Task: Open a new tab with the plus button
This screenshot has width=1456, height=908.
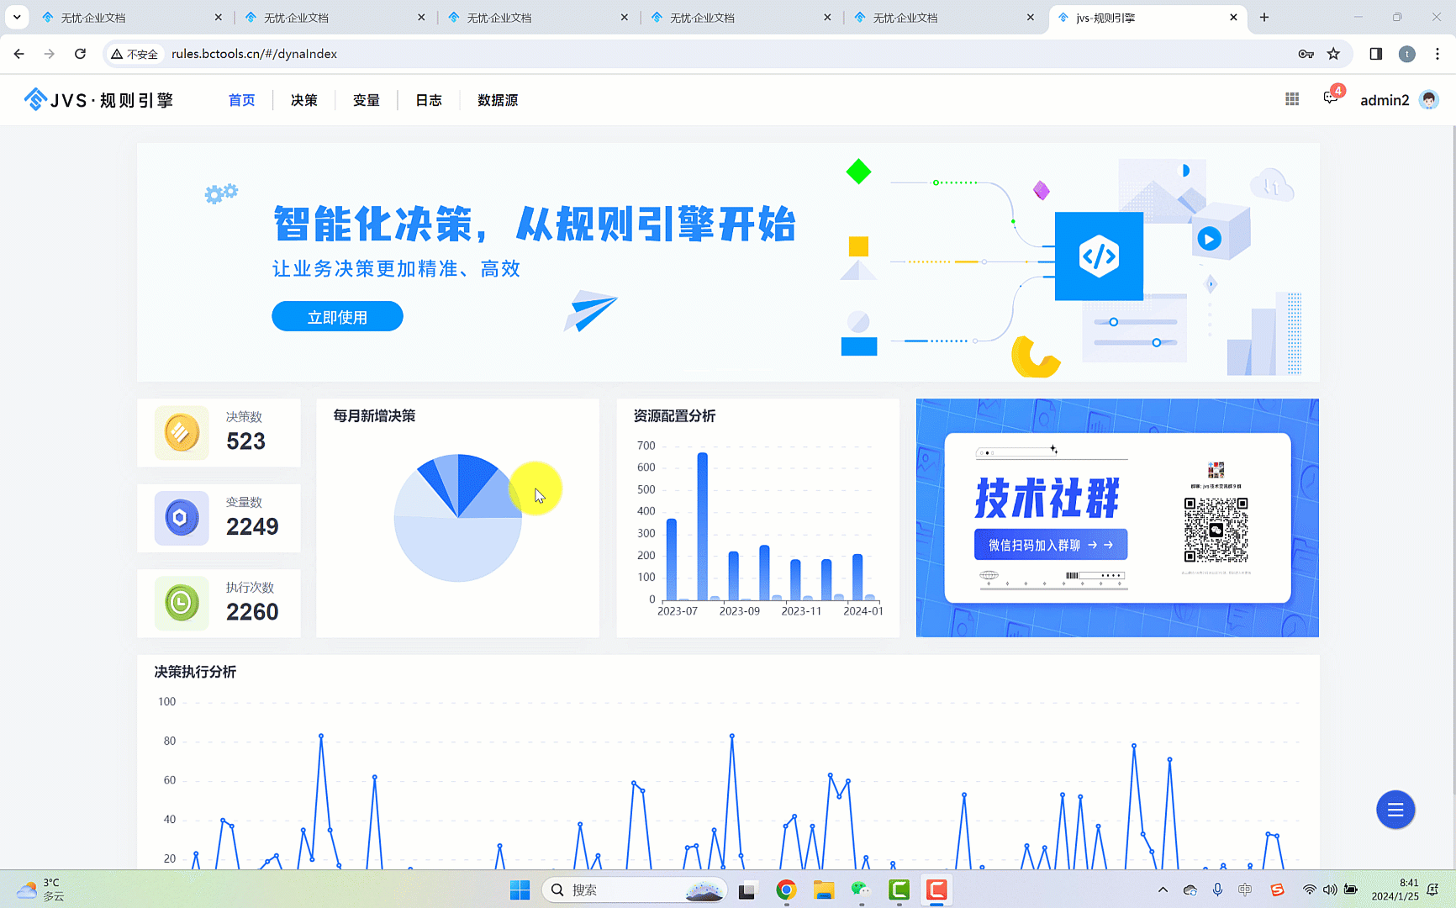Action: click(1264, 17)
